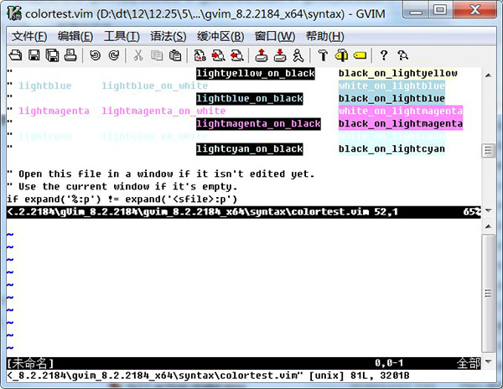Jump to tag yellow icon
This screenshot has width=503, height=389.
click(x=360, y=55)
